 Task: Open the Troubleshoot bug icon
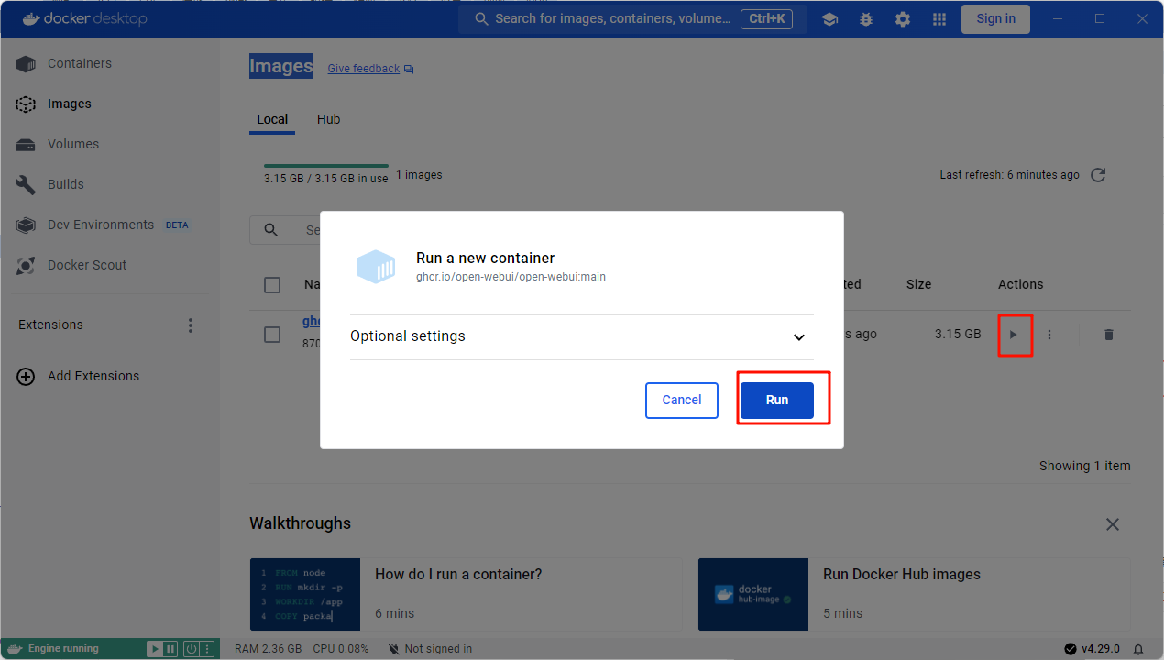pos(866,19)
